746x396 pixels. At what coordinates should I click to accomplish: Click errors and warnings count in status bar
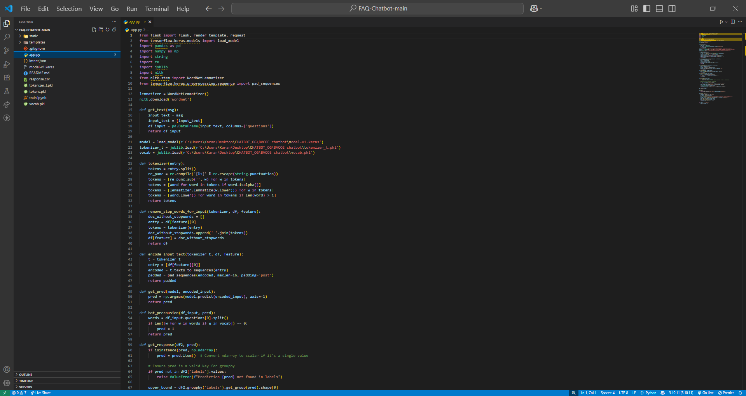(x=19, y=393)
